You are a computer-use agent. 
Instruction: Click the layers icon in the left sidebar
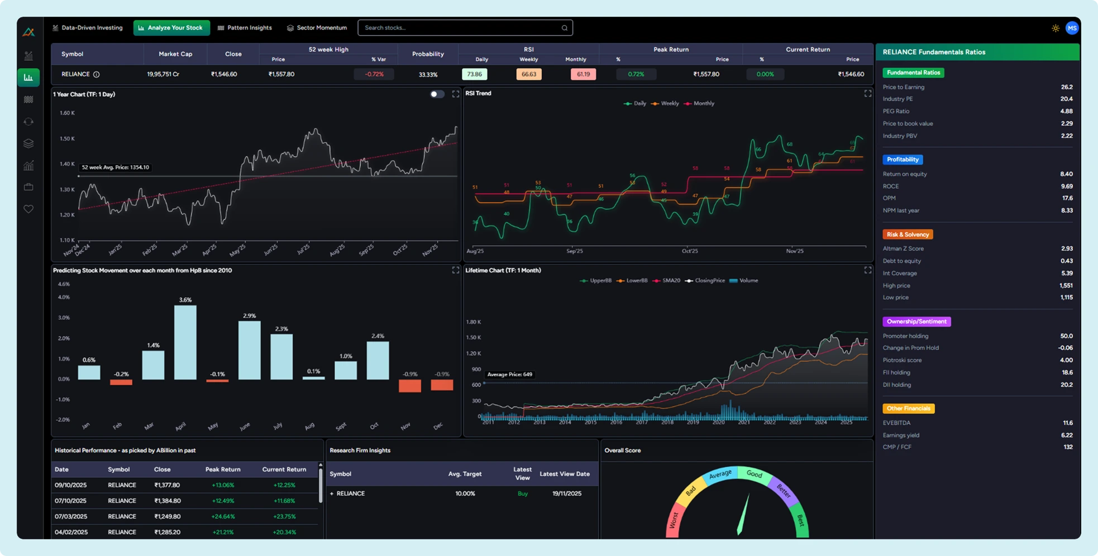click(x=28, y=143)
